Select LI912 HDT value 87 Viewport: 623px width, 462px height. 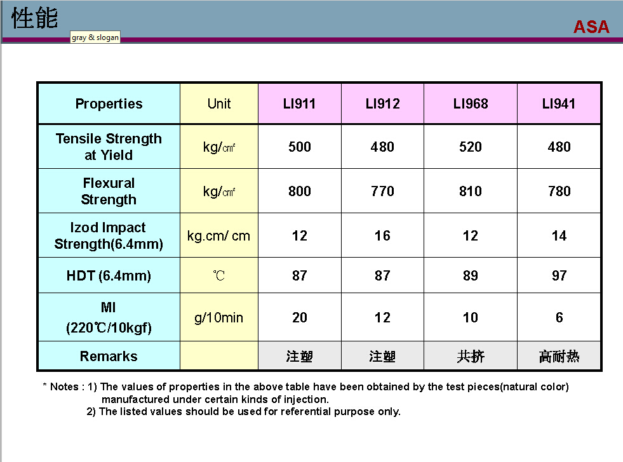(382, 275)
